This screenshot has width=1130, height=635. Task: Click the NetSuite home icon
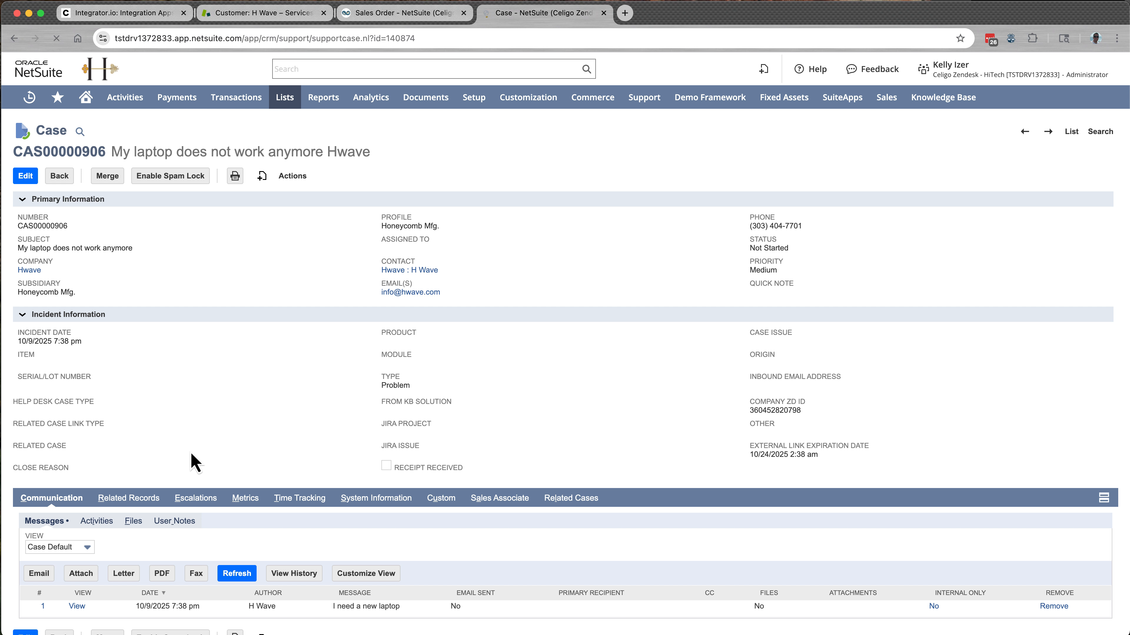tap(85, 97)
